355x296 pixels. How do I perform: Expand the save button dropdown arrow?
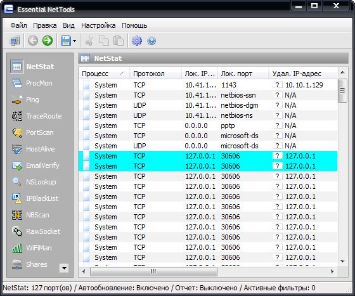[x=74, y=41]
